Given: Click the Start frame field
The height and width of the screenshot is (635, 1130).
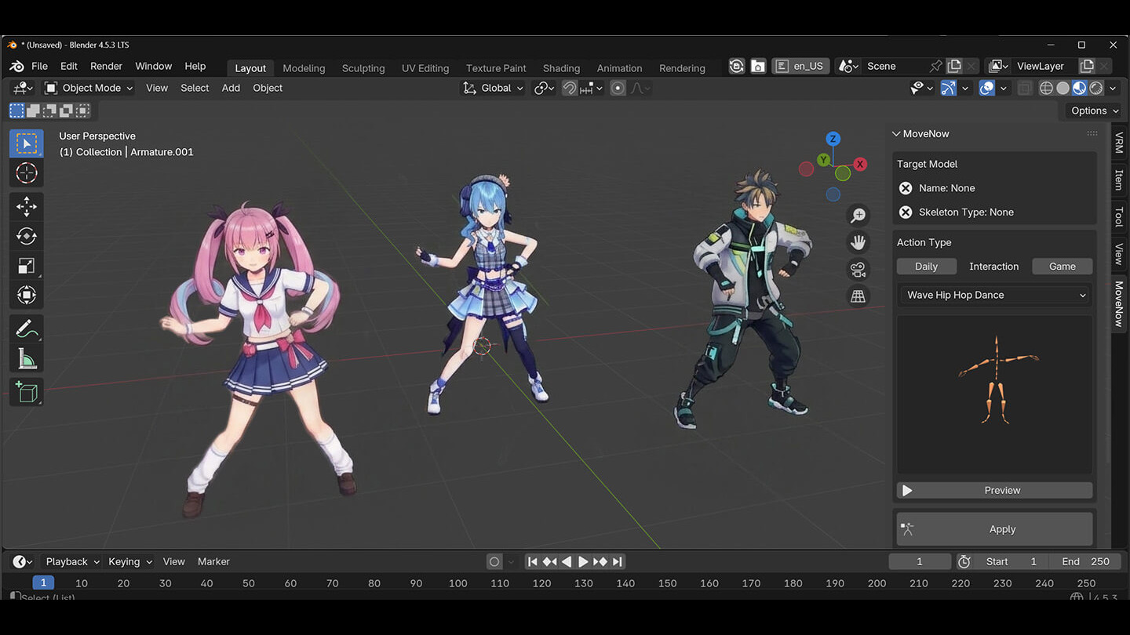Looking at the screenshot, I should pyautogui.click(x=1012, y=561).
